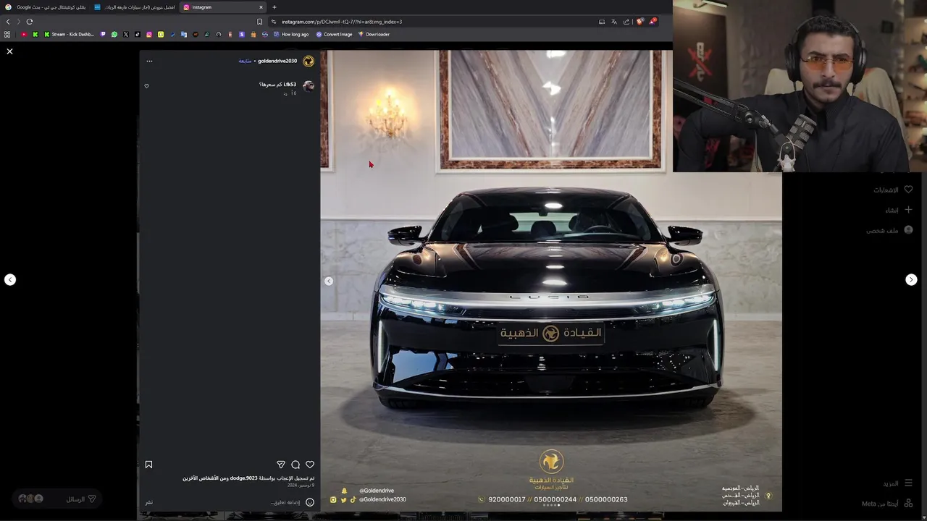Click the نشر (post) comment button
Image resolution: width=927 pixels, height=521 pixels.
[148, 502]
